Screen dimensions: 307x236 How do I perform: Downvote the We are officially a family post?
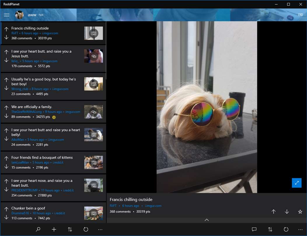pos(6,116)
